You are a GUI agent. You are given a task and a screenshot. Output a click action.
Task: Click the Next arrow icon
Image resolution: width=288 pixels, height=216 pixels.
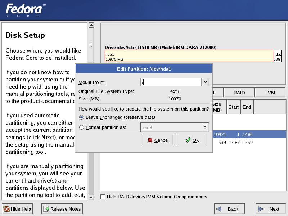(x=260, y=209)
